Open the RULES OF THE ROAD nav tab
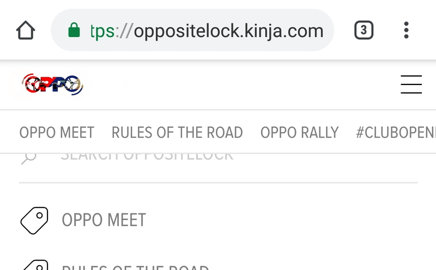The image size is (436, 270). coord(177,132)
